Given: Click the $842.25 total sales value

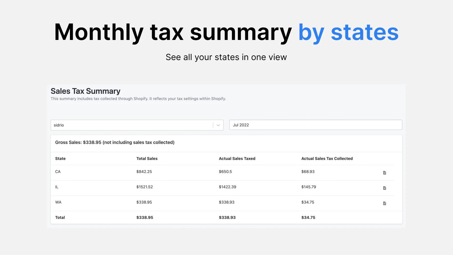Looking at the screenshot, I should coord(144,172).
